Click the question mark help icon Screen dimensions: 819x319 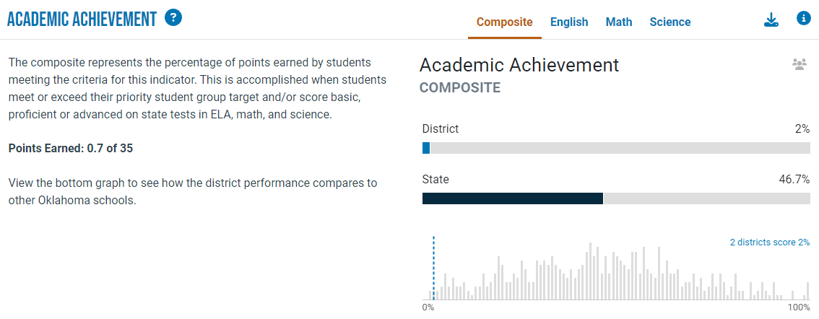(x=173, y=18)
